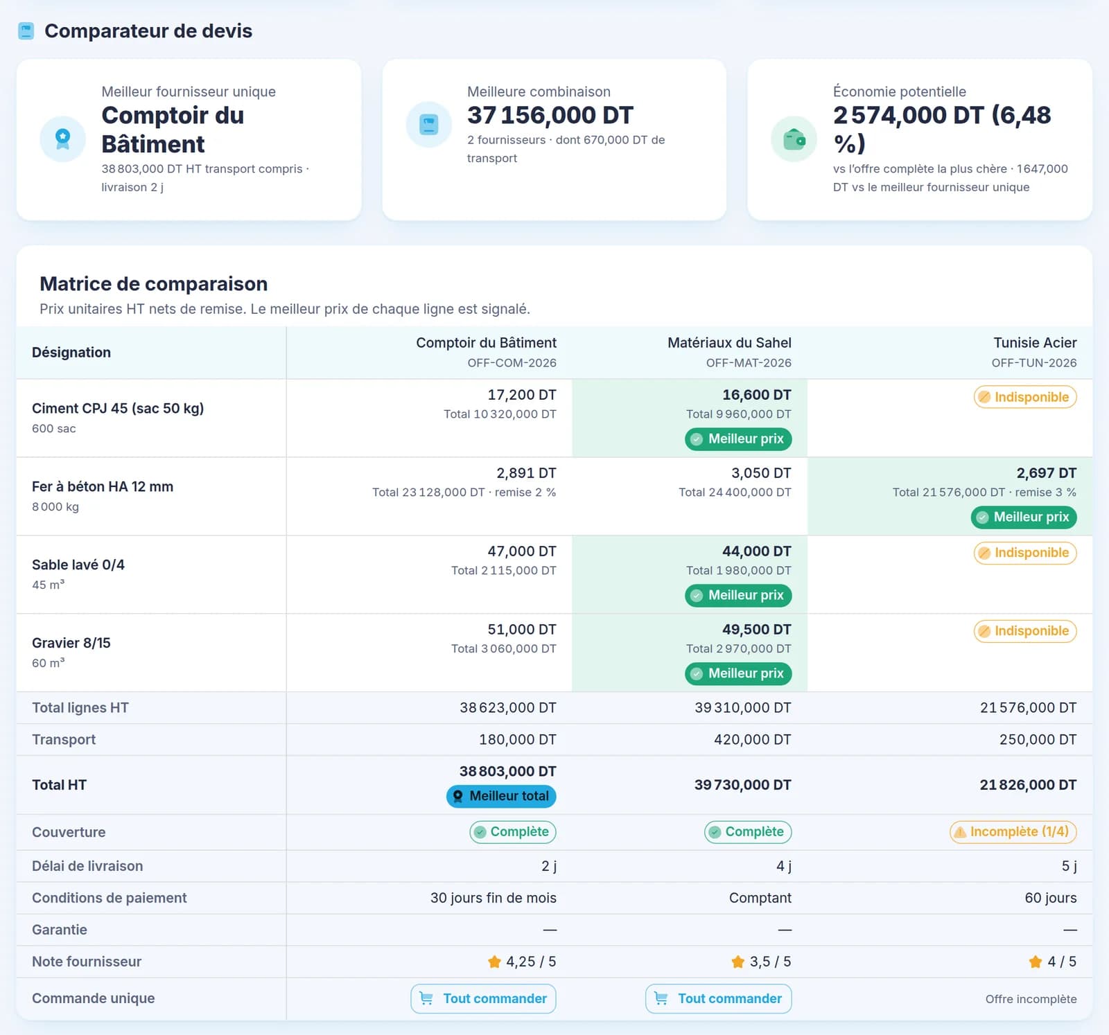Click the Total lignes HT value 38 623,000 DT
1109x1035 pixels.
pos(508,708)
